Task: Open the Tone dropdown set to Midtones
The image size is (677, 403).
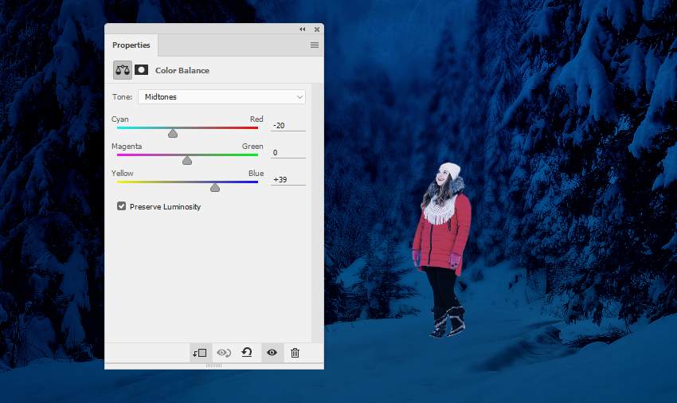Action: (221, 96)
